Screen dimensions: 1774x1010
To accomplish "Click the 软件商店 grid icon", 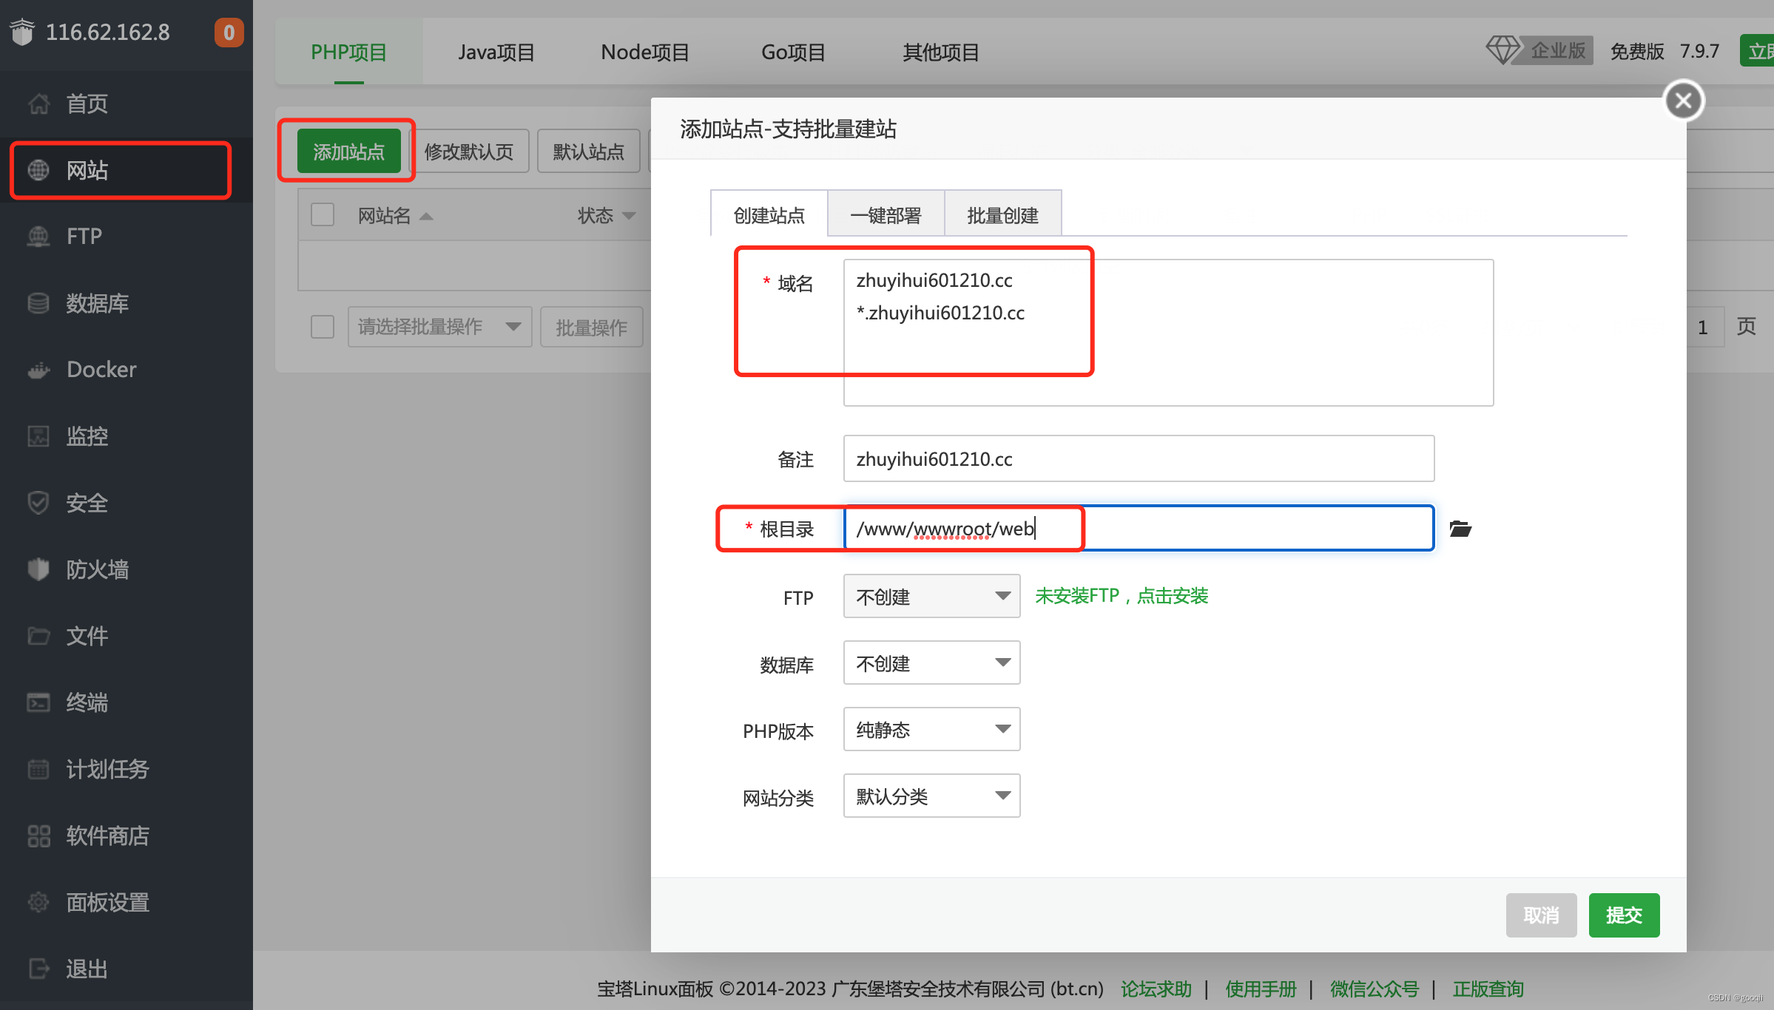I will point(38,836).
